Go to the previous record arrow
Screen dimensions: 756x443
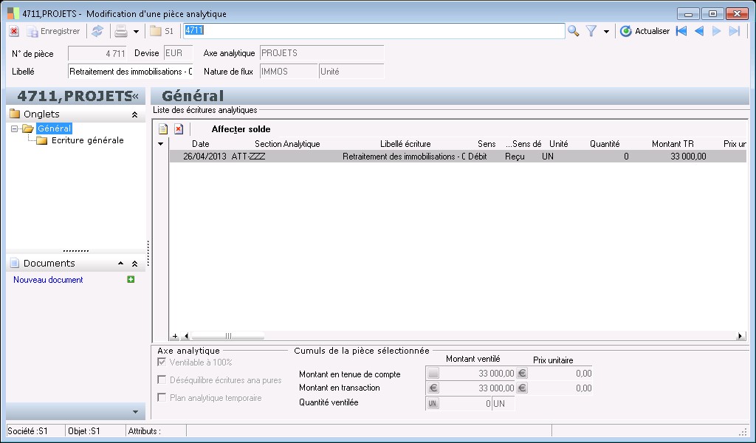click(x=698, y=31)
